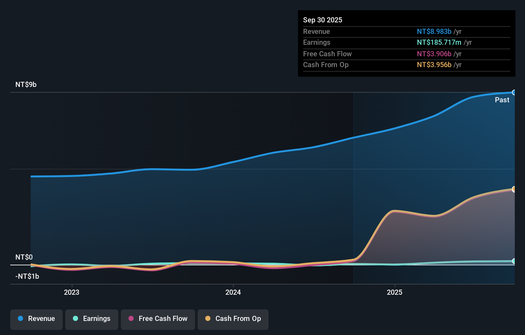Viewport: 525px width, 335px height.
Task: Click the Cash From Op legend dot icon
Action: (x=208, y=319)
